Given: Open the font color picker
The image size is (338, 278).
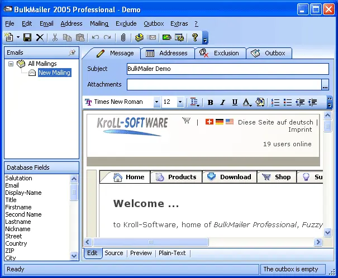Looking at the screenshot, I should [x=247, y=102].
